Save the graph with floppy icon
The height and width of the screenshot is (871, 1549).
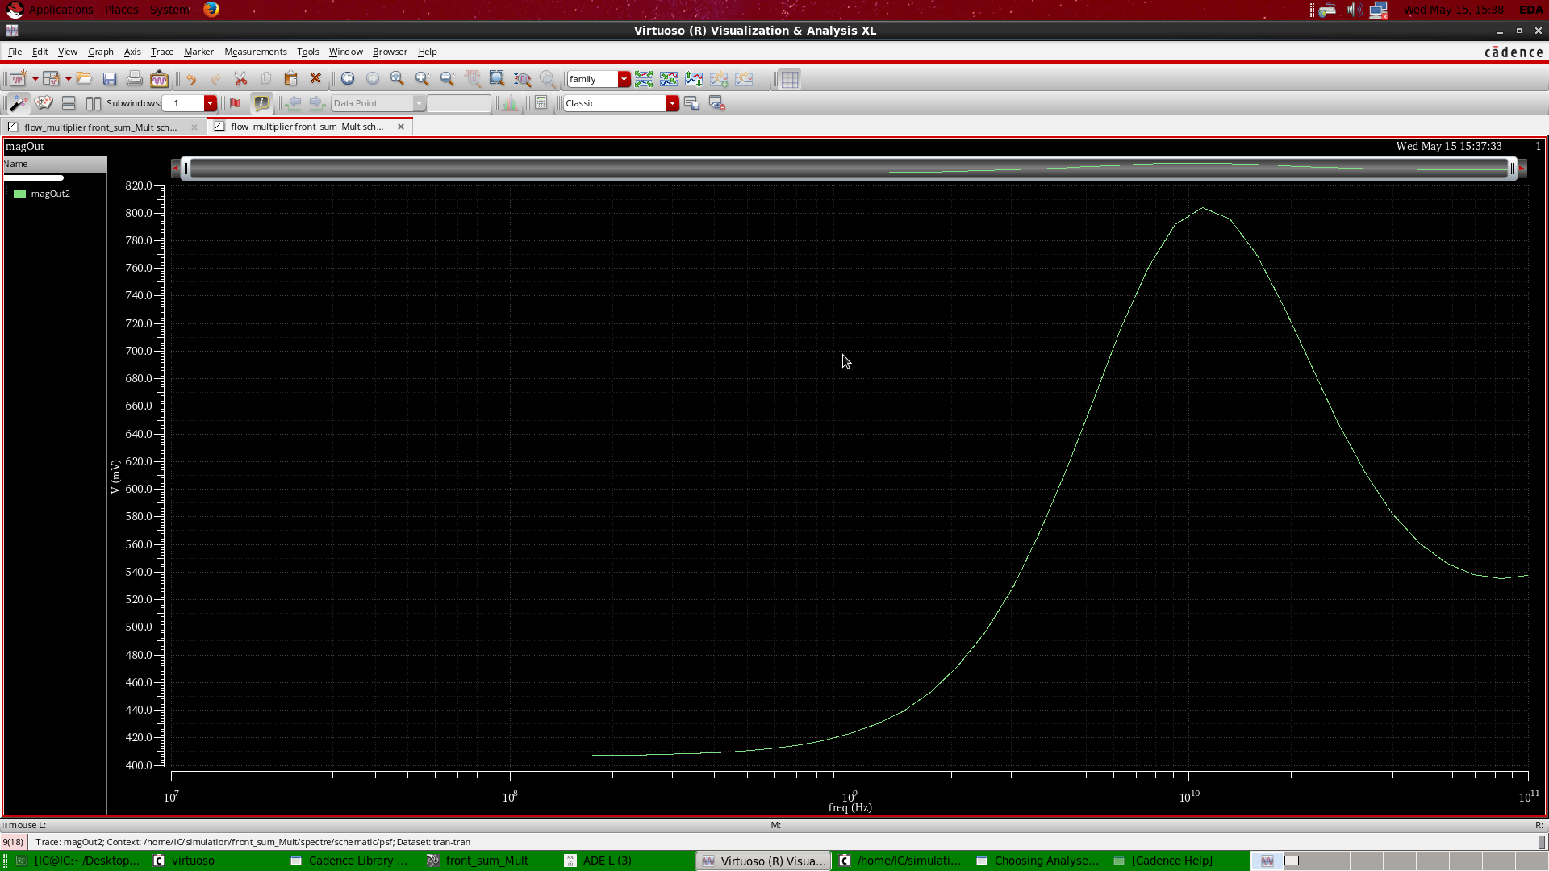(x=110, y=79)
